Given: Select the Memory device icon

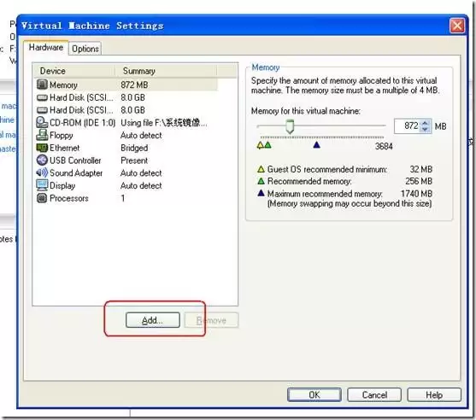Looking at the screenshot, I should point(42,85).
